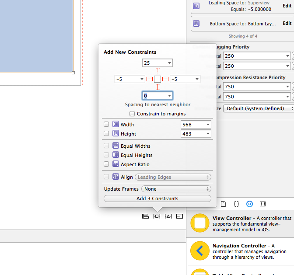
Task: Toggle the top spacing strut
Action: pos(157,71)
